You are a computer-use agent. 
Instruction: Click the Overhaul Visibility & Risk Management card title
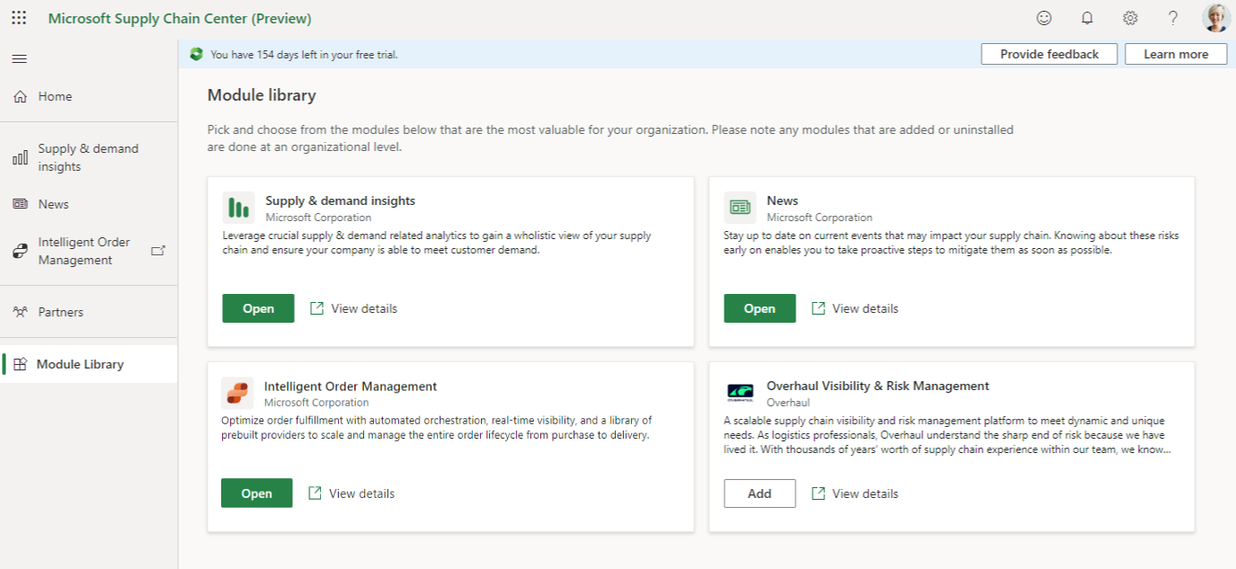(x=878, y=386)
